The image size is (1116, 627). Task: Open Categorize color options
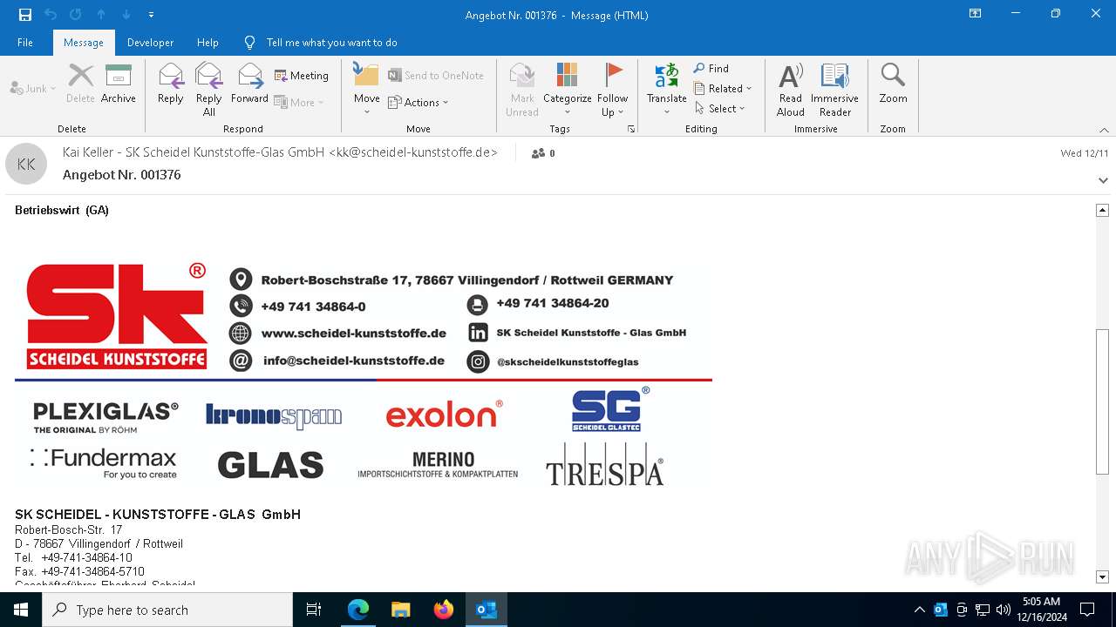pyautogui.click(x=568, y=90)
